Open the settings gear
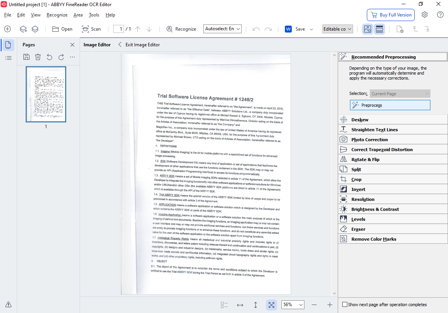 point(425,15)
